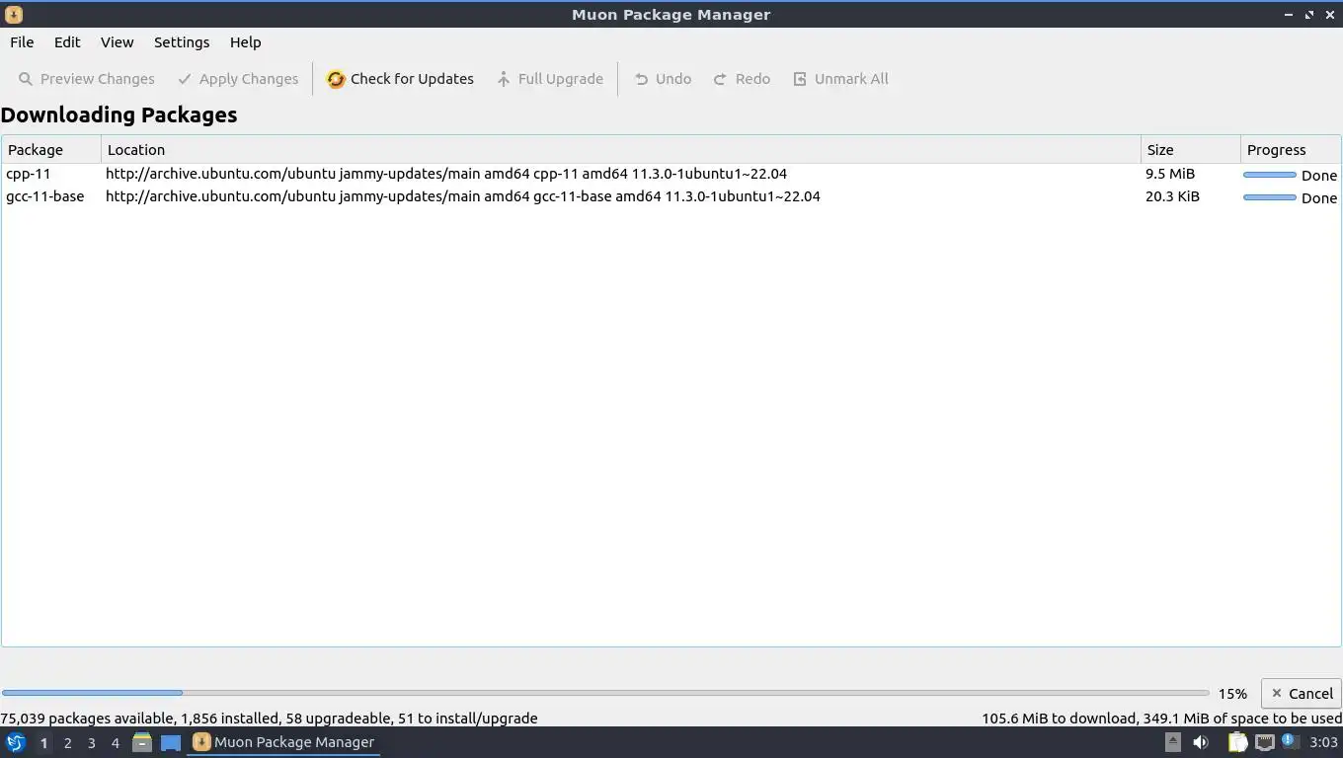Cancel the package download
The image size is (1343, 758).
[x=1301, y=694]
